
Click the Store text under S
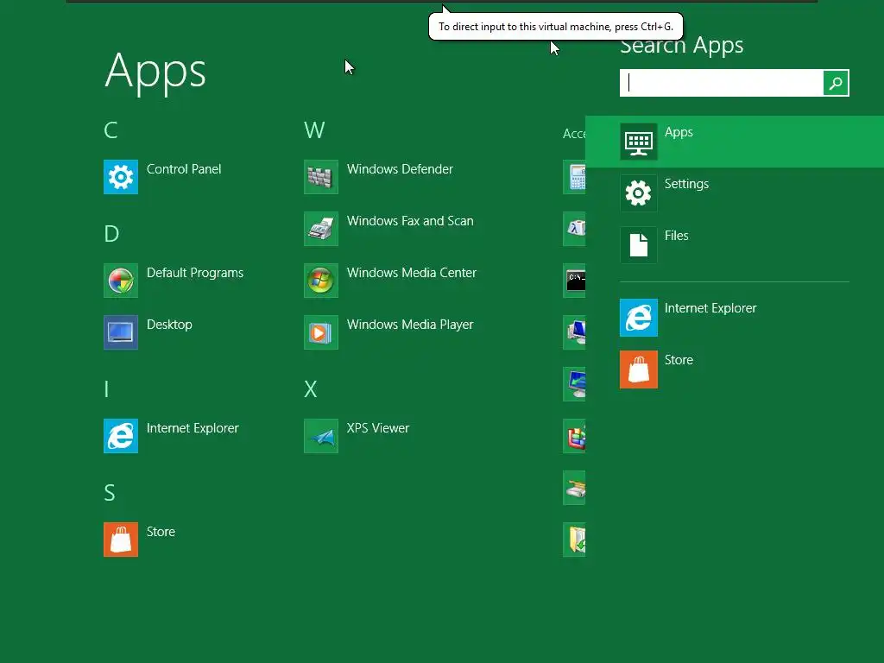[x=161, y=532]
